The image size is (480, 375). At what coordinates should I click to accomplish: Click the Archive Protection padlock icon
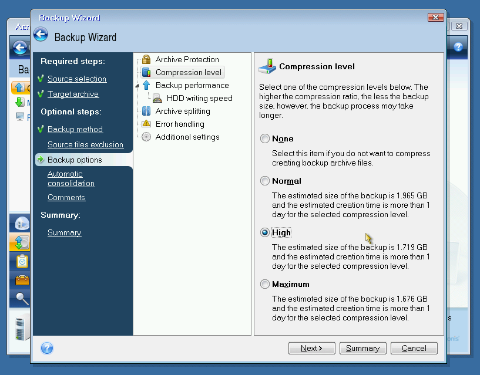coord(146,60)
